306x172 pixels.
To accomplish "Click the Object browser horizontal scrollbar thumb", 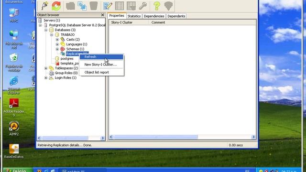I will coord(65,138).
